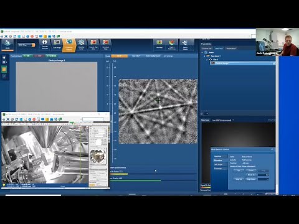The height and width of the screenshot is (224, 299).
Task: Open the third Project Data tab
Action: point(231,49)
